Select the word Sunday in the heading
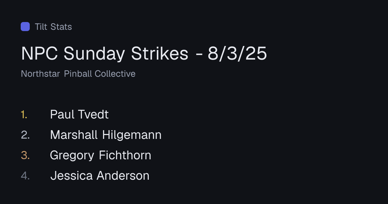The height and width of the screenshot is (204, 388). [94, 54]
